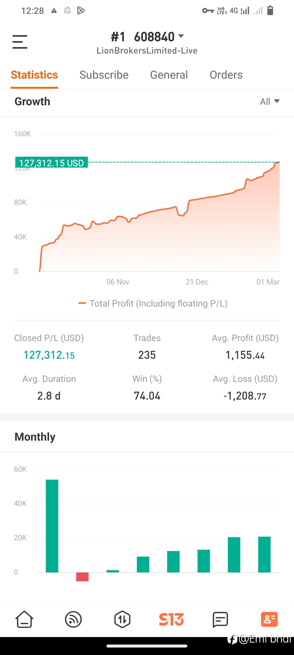Open the hamburger menu icon
294x655 pixels.
[x=20, y=42]
